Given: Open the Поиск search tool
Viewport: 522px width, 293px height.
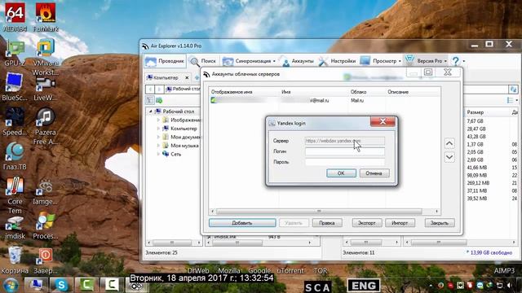Looking at the screenshot, I should [x=203, y=61].
